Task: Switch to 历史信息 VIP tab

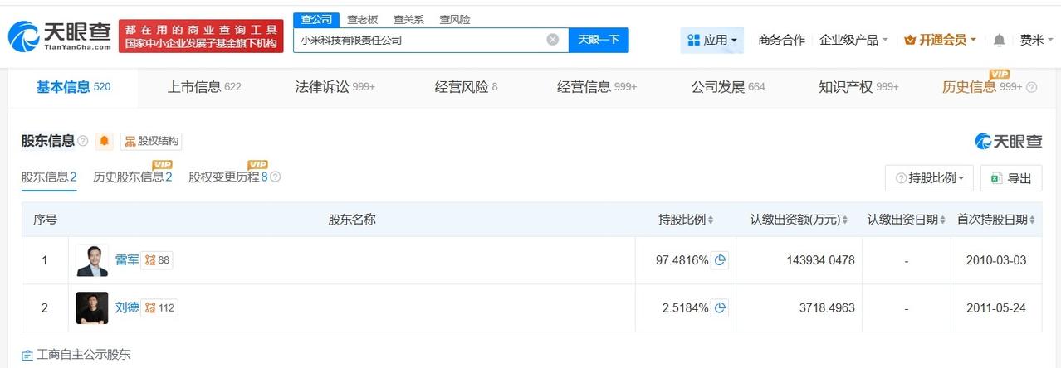Action: [x=982, y=86]
